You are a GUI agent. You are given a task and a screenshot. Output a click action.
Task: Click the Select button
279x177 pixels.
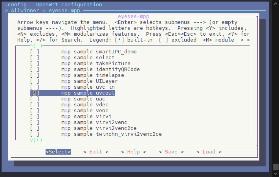click(x=58, y=151)
